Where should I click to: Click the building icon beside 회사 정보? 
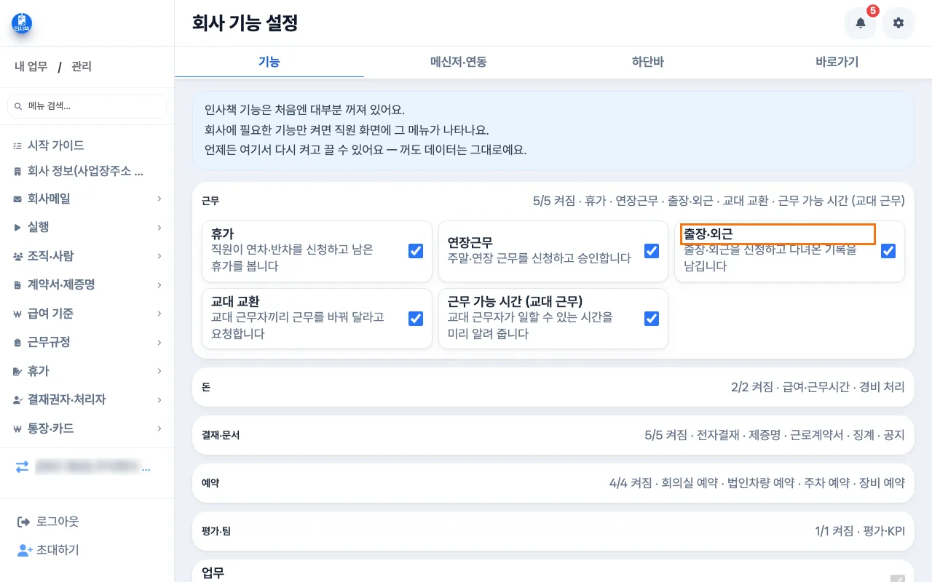pyautogui.click(x=17, y=172)
